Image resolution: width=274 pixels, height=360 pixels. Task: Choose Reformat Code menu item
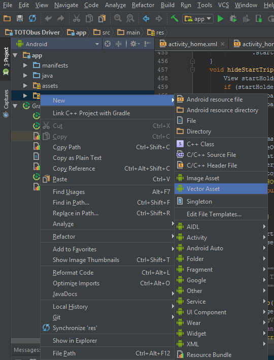107,273
